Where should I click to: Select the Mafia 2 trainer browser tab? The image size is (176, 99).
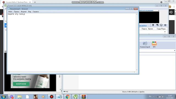16,2
